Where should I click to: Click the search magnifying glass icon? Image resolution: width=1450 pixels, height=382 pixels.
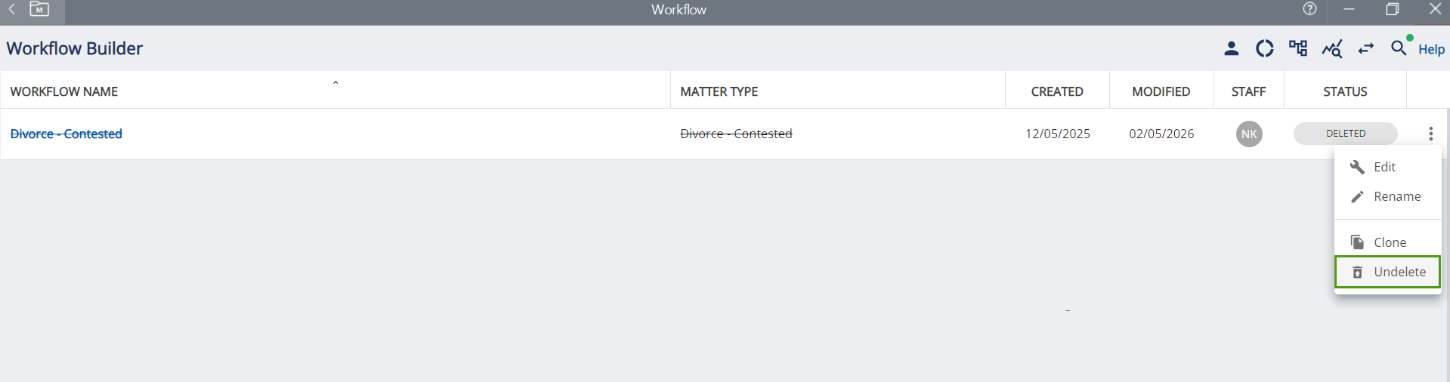[x=1398, y=48]
